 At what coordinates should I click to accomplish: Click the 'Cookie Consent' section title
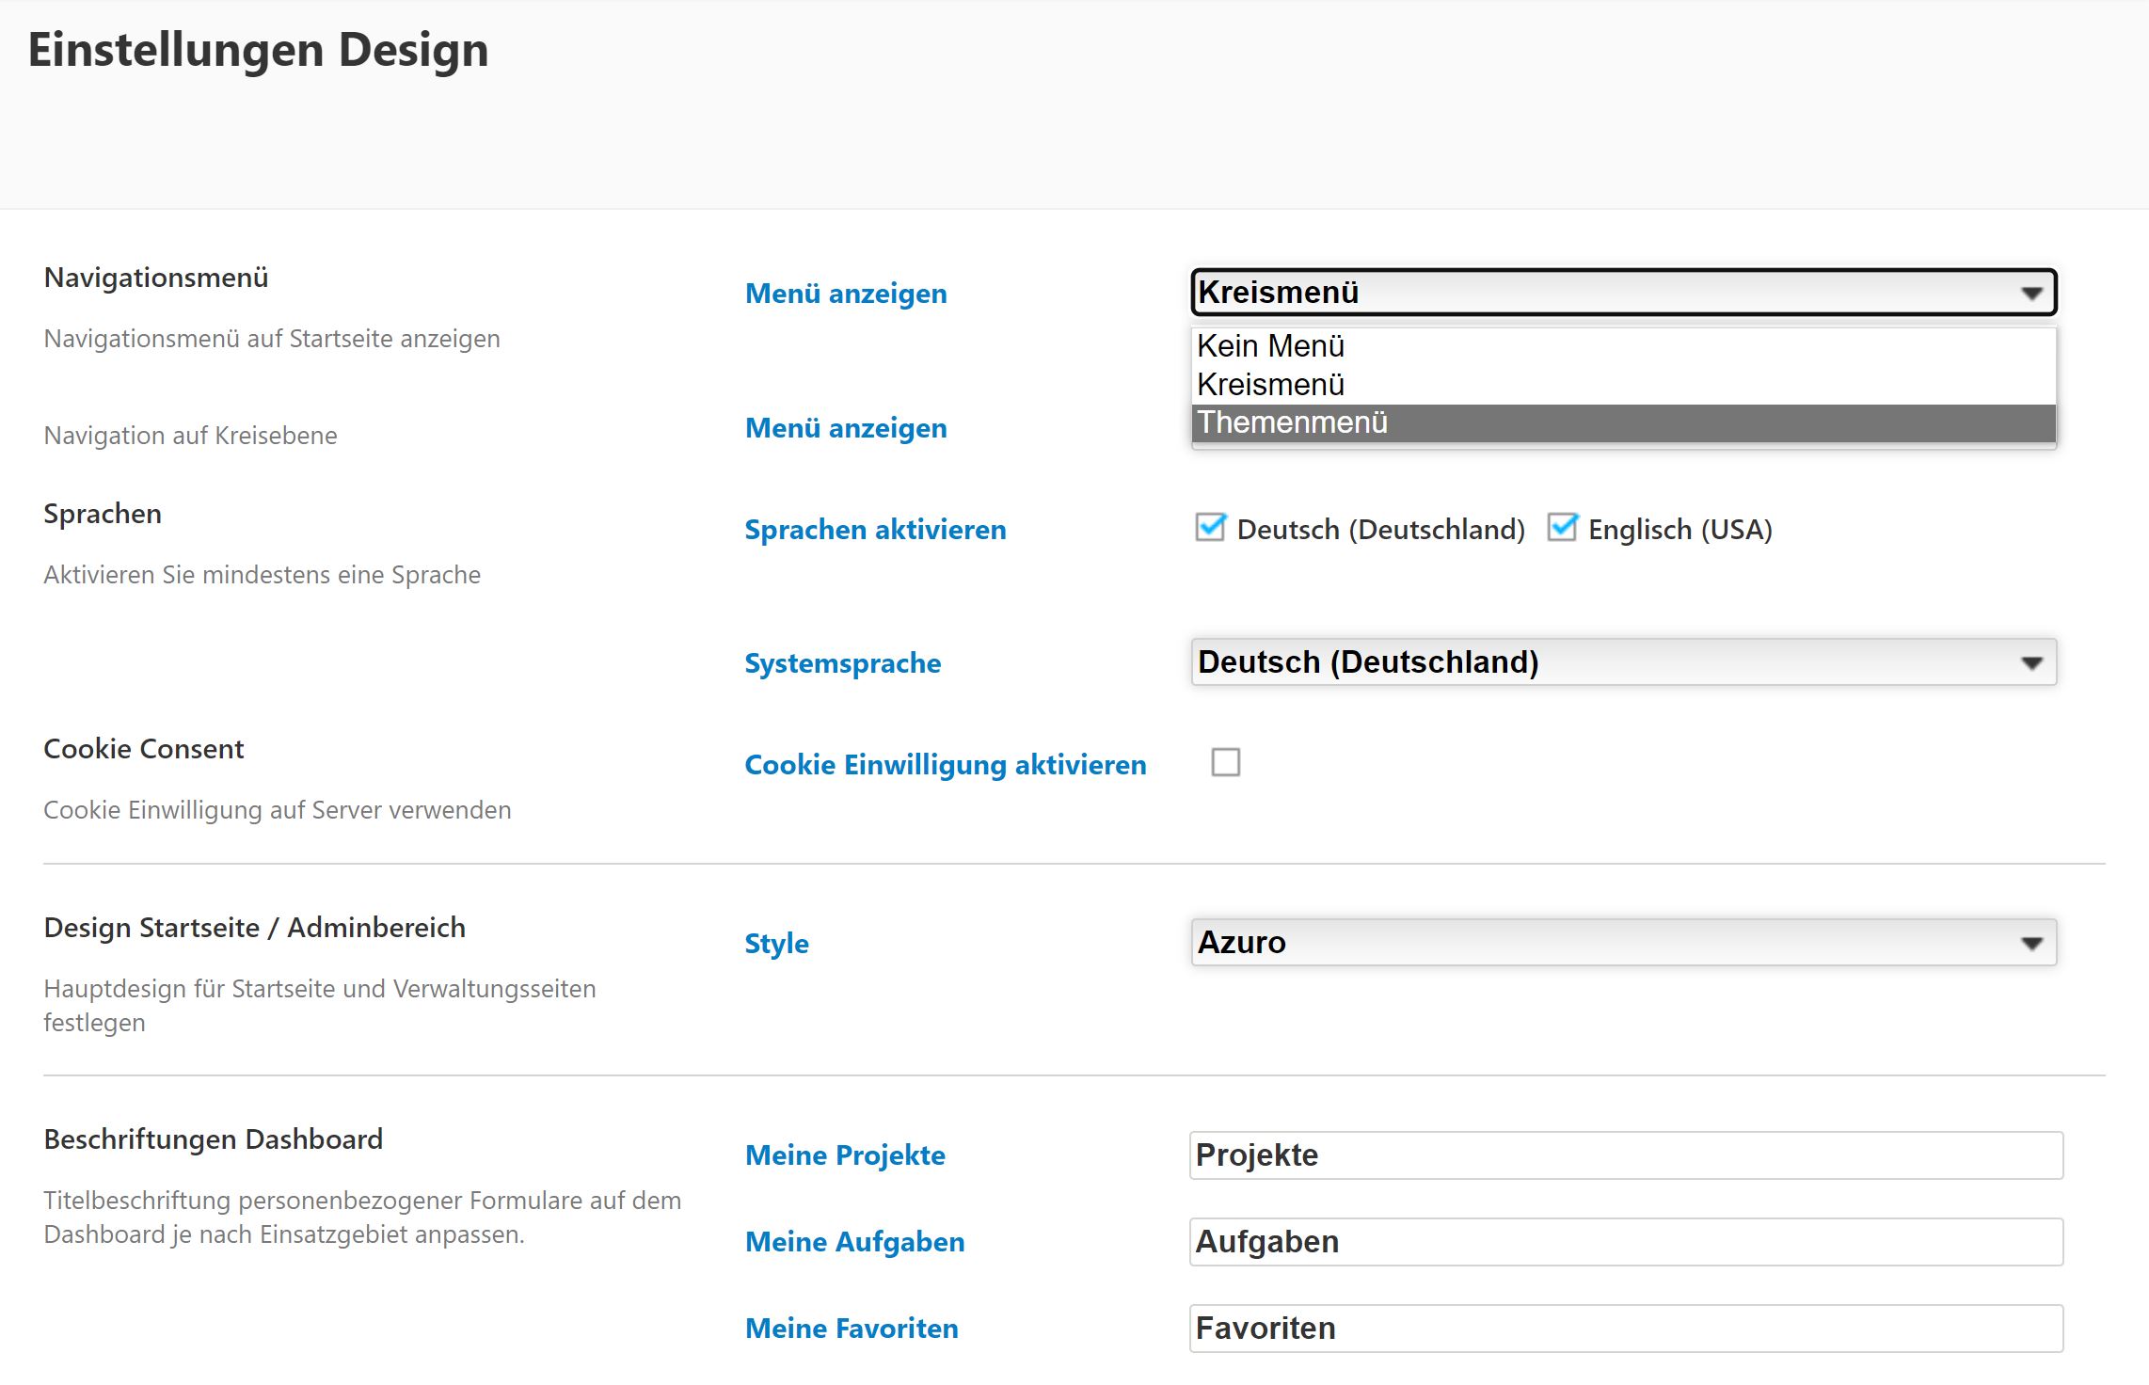coord(143,749)
